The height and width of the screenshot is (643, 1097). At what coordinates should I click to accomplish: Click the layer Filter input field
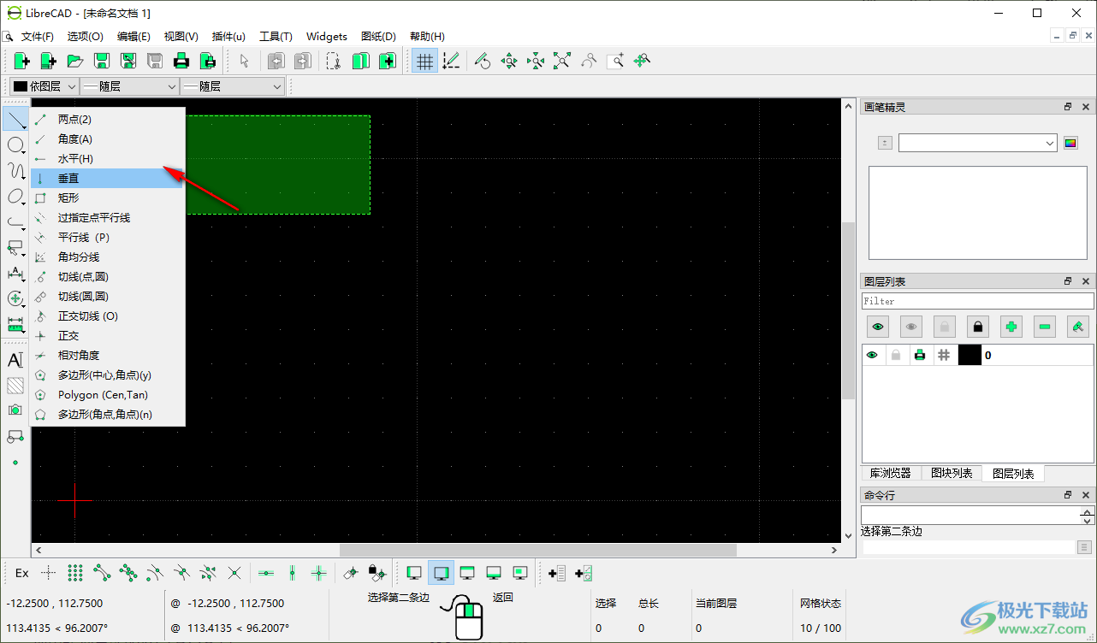tap(977, 301)
